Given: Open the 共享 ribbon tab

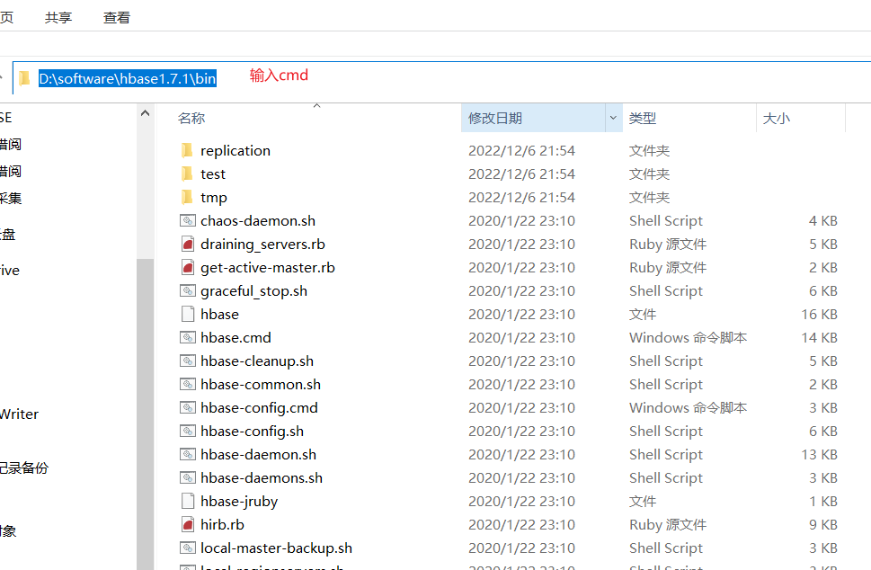Looking at the screenshot, I should 58,18.
